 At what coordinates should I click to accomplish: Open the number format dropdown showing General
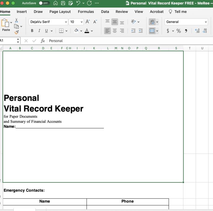[186, 22]
